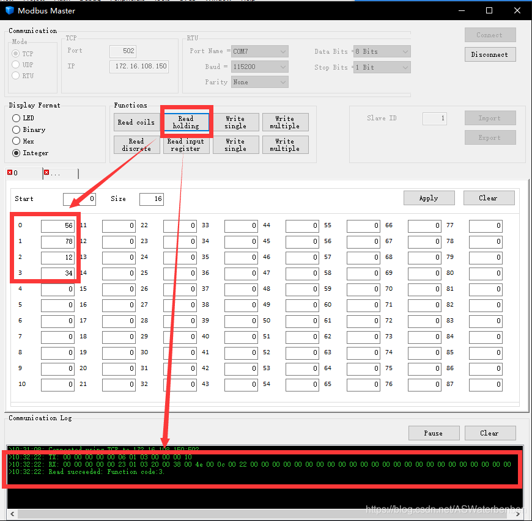Click register 10 value field
This screenshot has width=532, height=521.
pyautogui.click(x=57, y=384)
